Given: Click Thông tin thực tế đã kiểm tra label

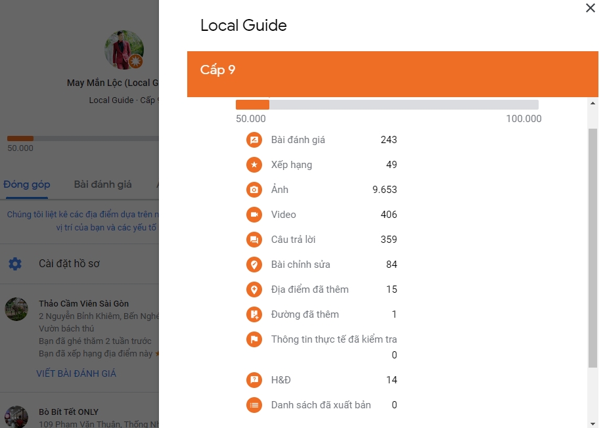Looking at the screenshot, I should (334, 339).
